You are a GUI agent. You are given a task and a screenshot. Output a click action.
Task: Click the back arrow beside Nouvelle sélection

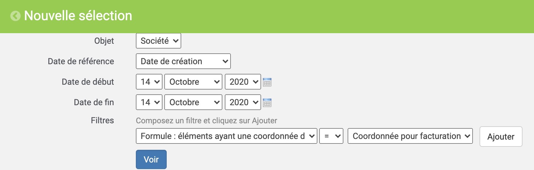pos(15,16)
